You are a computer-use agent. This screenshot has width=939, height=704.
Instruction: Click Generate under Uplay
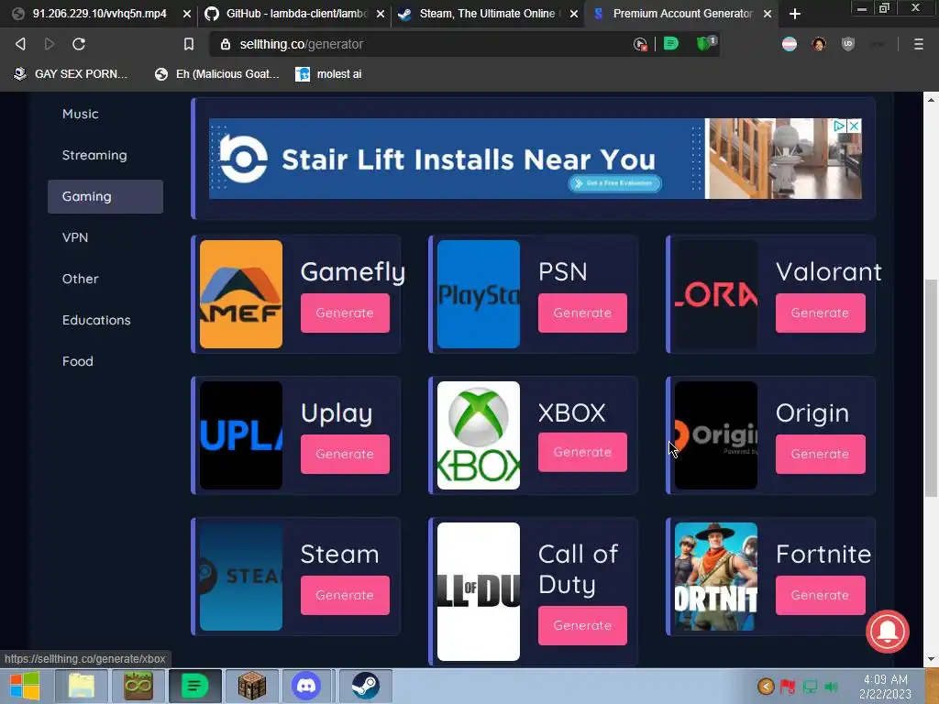[x=345, y=455]
